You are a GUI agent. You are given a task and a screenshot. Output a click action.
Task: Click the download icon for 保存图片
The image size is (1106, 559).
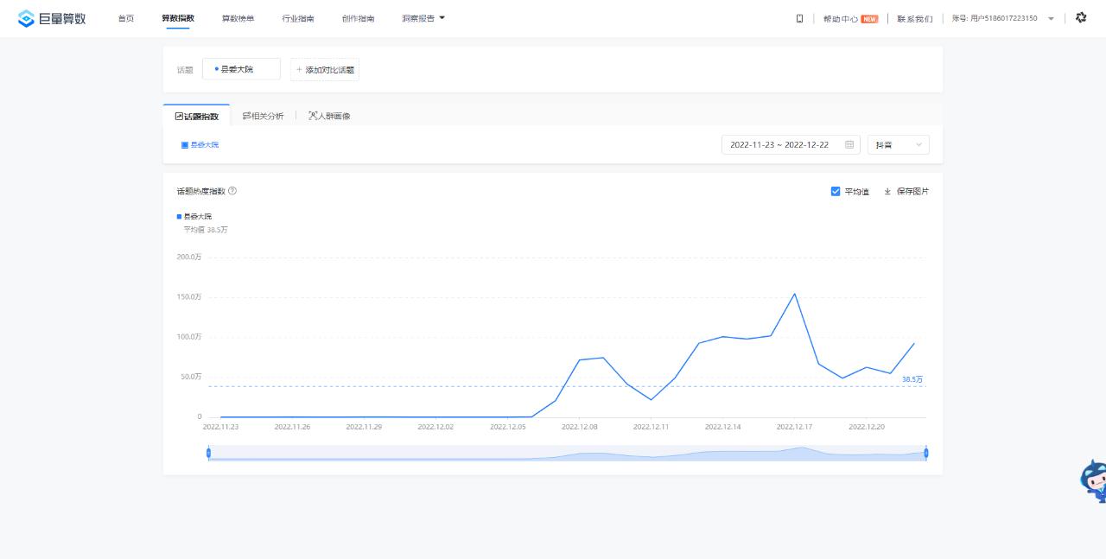click(887, 192)
